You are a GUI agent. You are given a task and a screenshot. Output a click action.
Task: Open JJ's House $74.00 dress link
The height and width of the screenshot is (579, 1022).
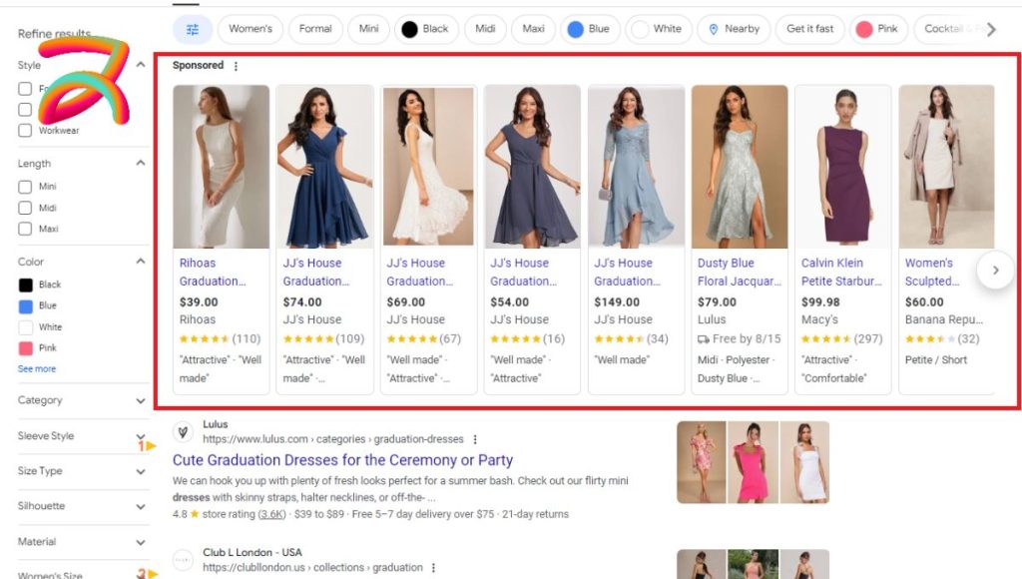coord(316,272)
